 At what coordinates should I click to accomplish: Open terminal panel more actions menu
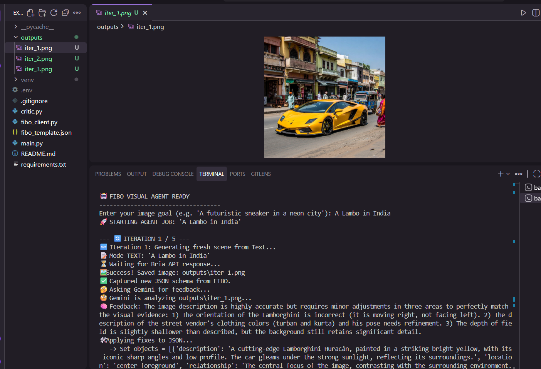tap(519, 174)
